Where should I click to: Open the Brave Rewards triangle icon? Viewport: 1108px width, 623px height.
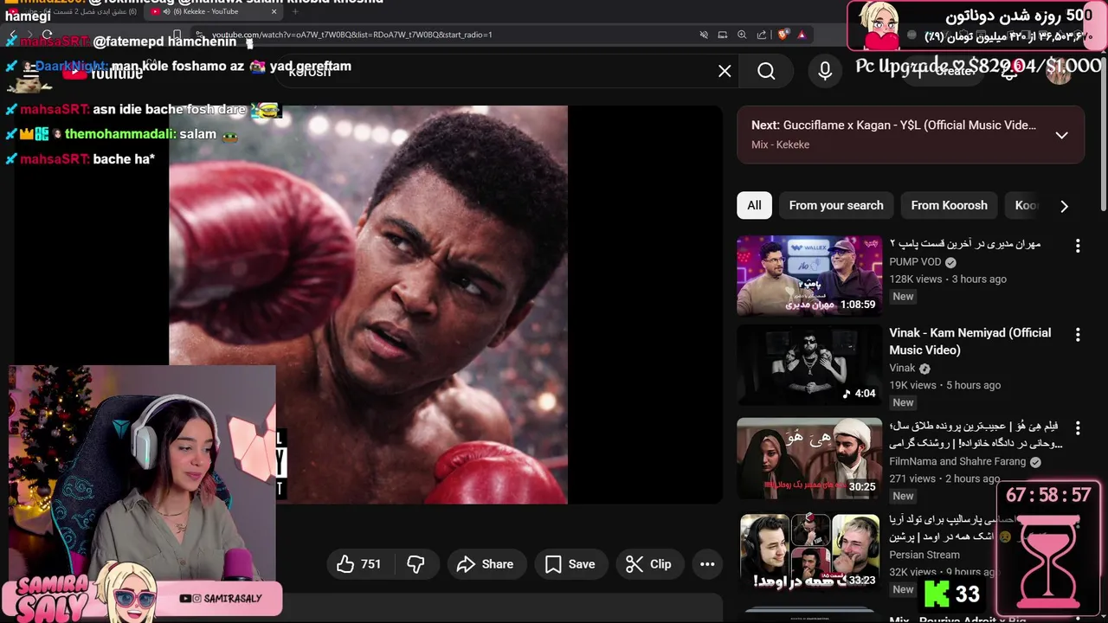pyautogui.click(x=802, y=35)
